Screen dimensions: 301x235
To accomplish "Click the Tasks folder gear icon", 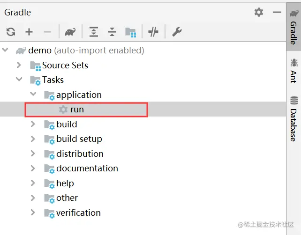I will [x=36, y=81].
